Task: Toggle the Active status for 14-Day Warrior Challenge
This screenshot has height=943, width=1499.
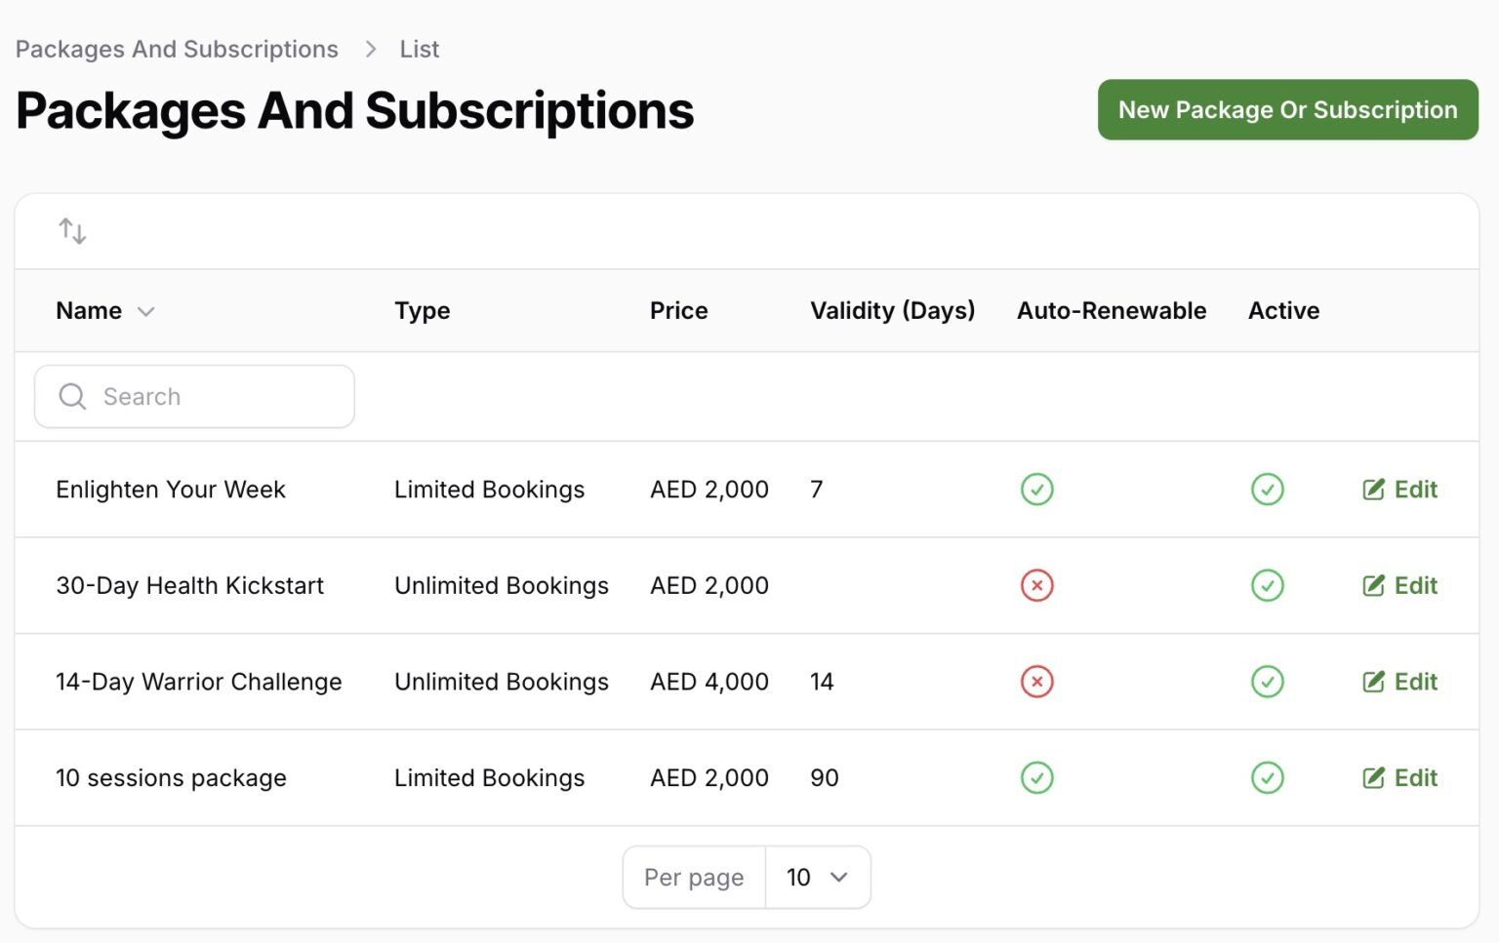Action: [x=1267, y=682]
